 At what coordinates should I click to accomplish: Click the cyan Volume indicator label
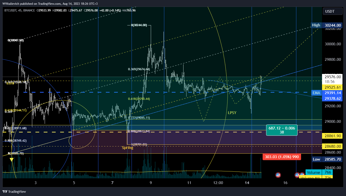tap(313, 172)
